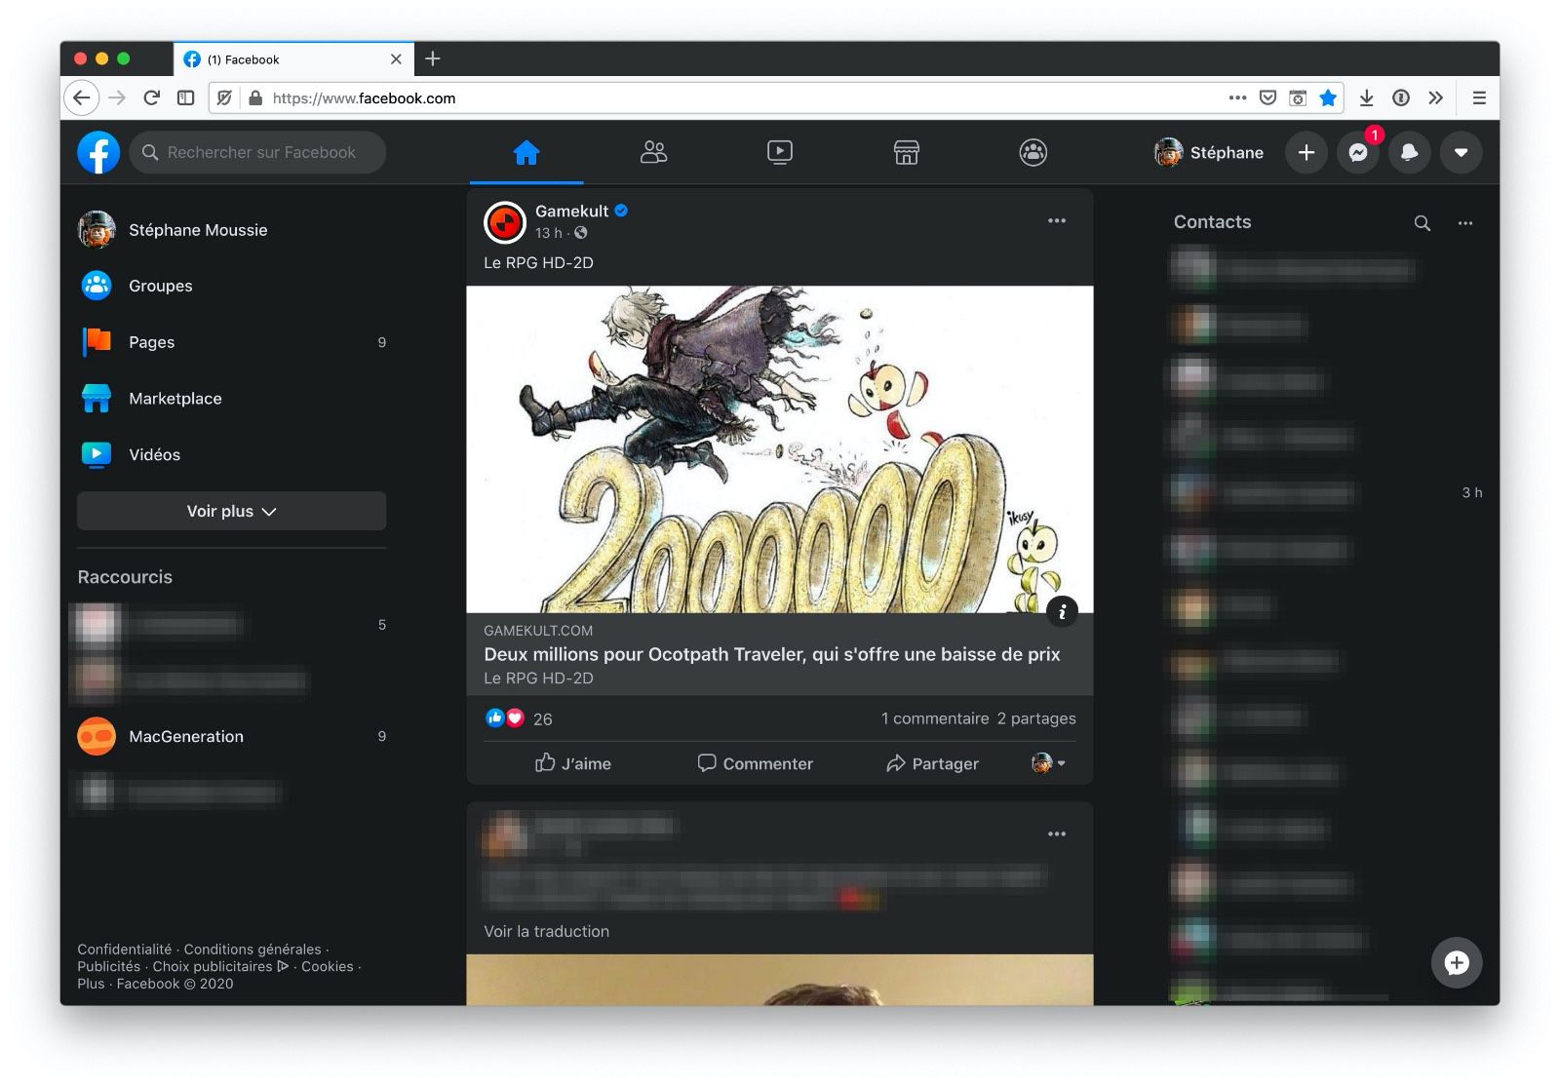Click the Partager button

[932, 763]
